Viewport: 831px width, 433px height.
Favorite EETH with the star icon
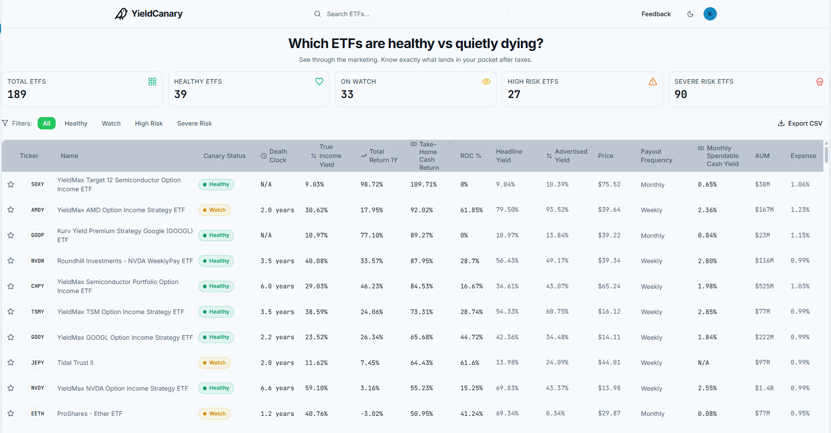click(11, 413)
